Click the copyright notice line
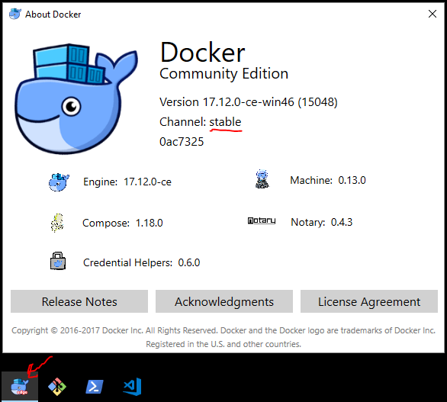The height and width of the screenshot is (402, 447). [x=223, y=330]
